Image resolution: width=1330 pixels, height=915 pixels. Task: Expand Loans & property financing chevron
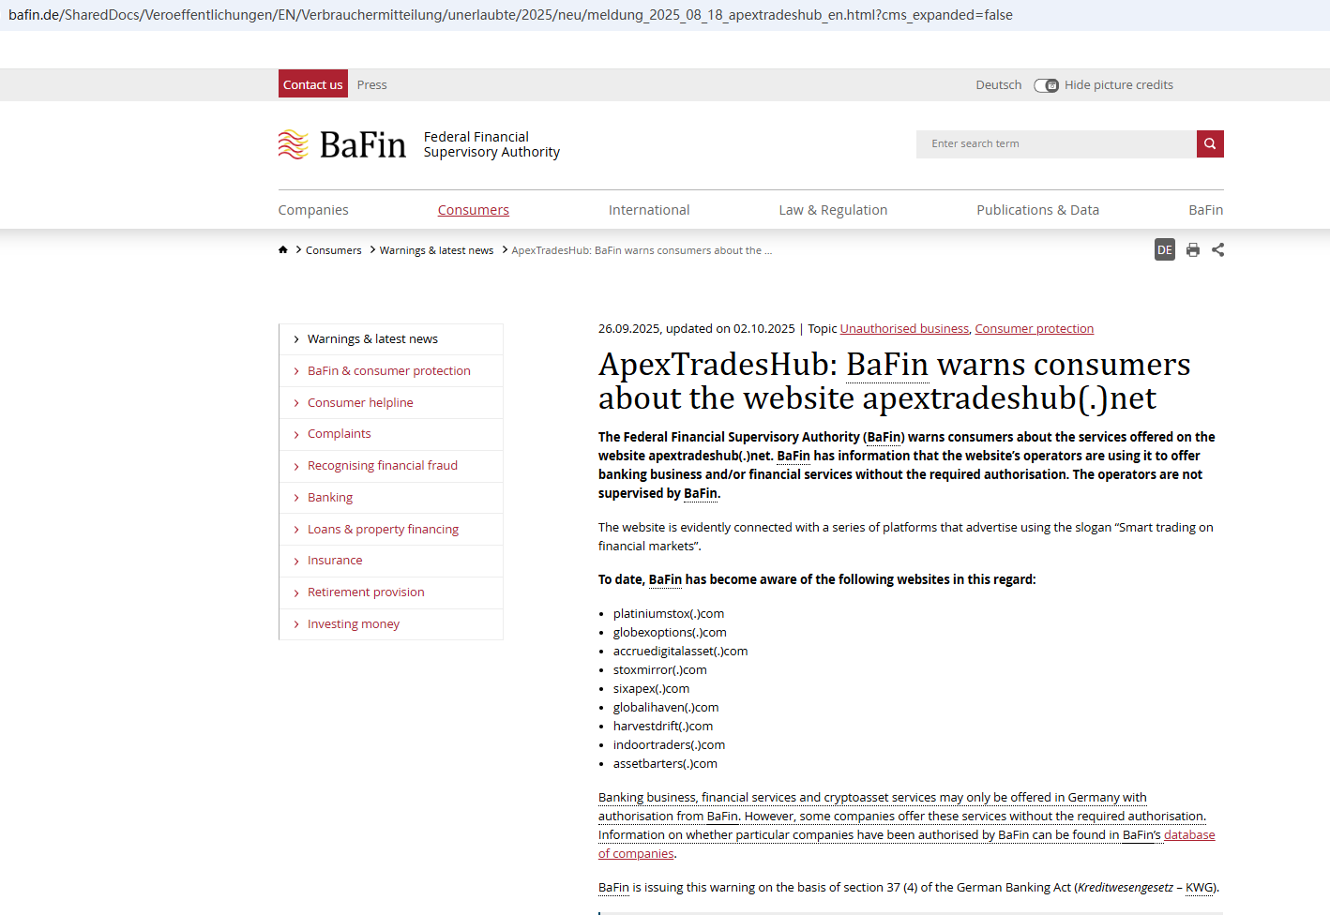[296, 530]
